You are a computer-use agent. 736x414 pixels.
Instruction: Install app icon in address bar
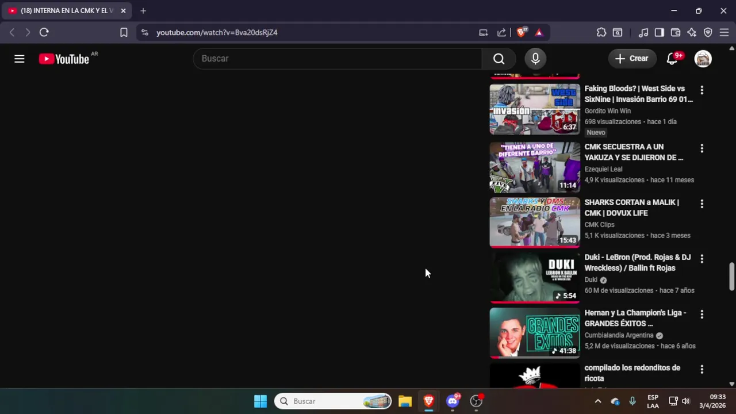(484, 32)
